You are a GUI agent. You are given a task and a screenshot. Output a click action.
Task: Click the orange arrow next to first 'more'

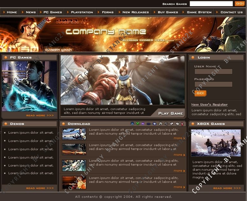point(184,138)
